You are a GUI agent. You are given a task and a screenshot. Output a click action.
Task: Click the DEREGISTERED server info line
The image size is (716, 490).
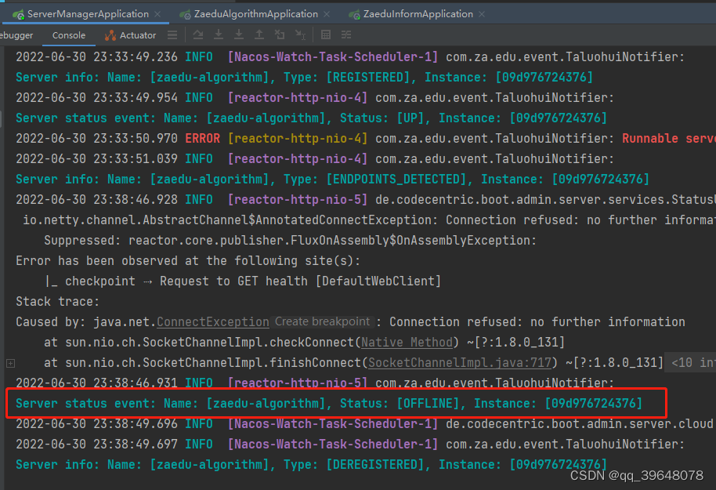pyautogui.click(x=311, y=465)
